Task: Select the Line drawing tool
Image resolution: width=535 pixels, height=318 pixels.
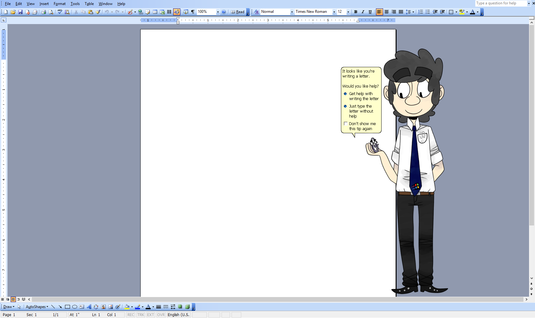Action: 53,307
